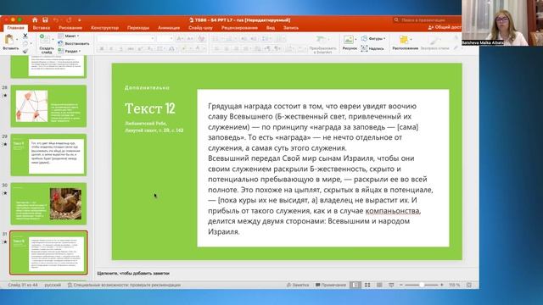Viewport: 543px width, 305px height.
Task: Open the Макет layout dropdown
Action: coord(69,36)
